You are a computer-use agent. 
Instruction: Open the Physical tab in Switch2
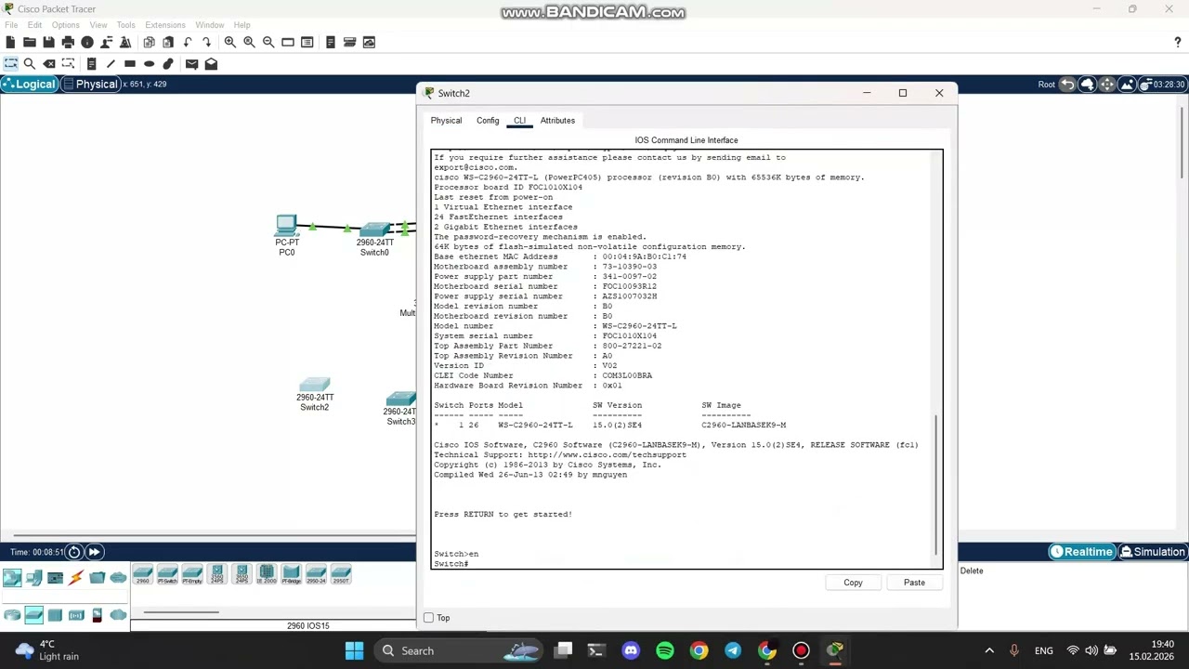coord(446,121)
